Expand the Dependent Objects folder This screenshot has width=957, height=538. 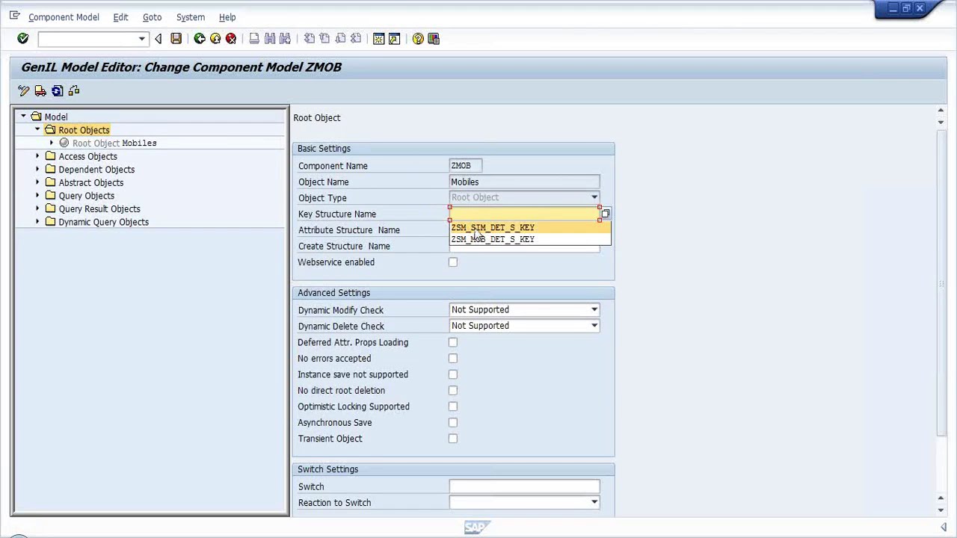click(37, 169)
